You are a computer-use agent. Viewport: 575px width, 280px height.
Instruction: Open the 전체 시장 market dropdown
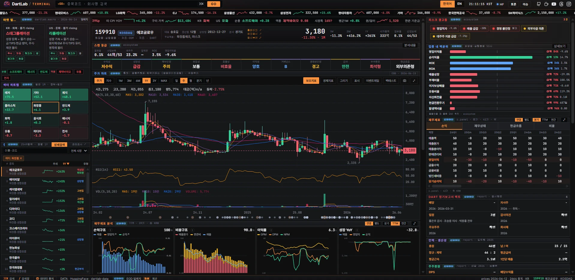click(x=79, y=151)
